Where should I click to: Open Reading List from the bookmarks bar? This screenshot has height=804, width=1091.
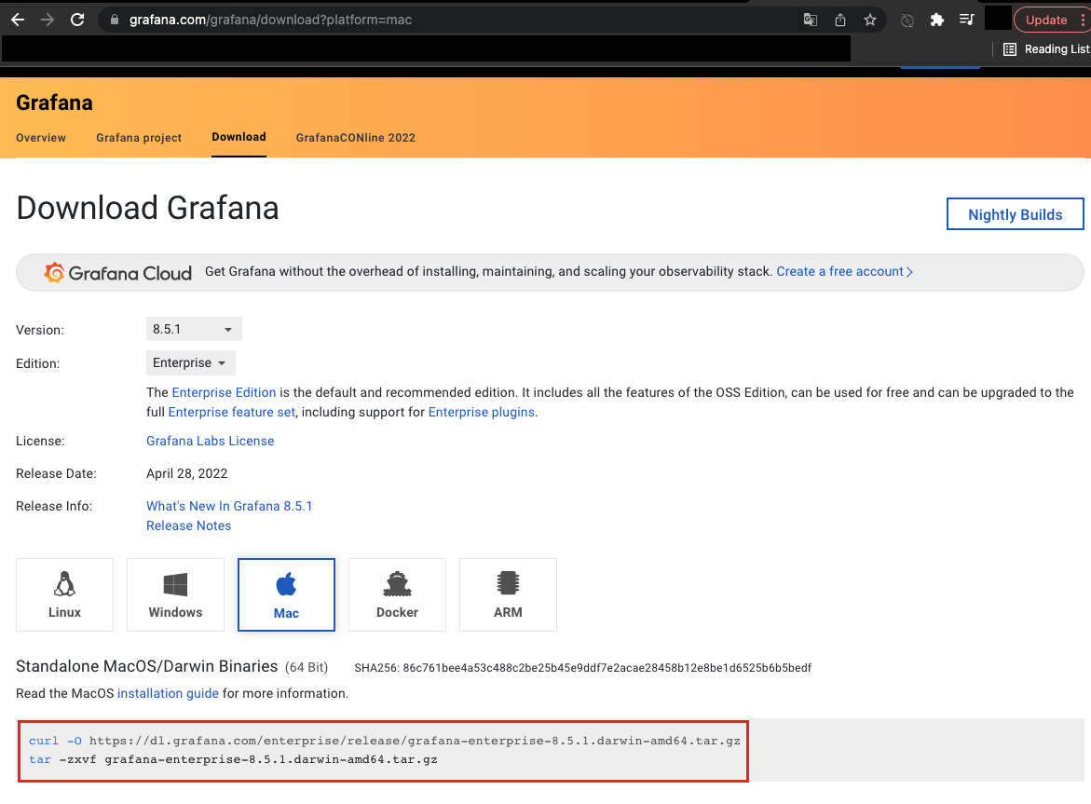tap(1045, 48)
